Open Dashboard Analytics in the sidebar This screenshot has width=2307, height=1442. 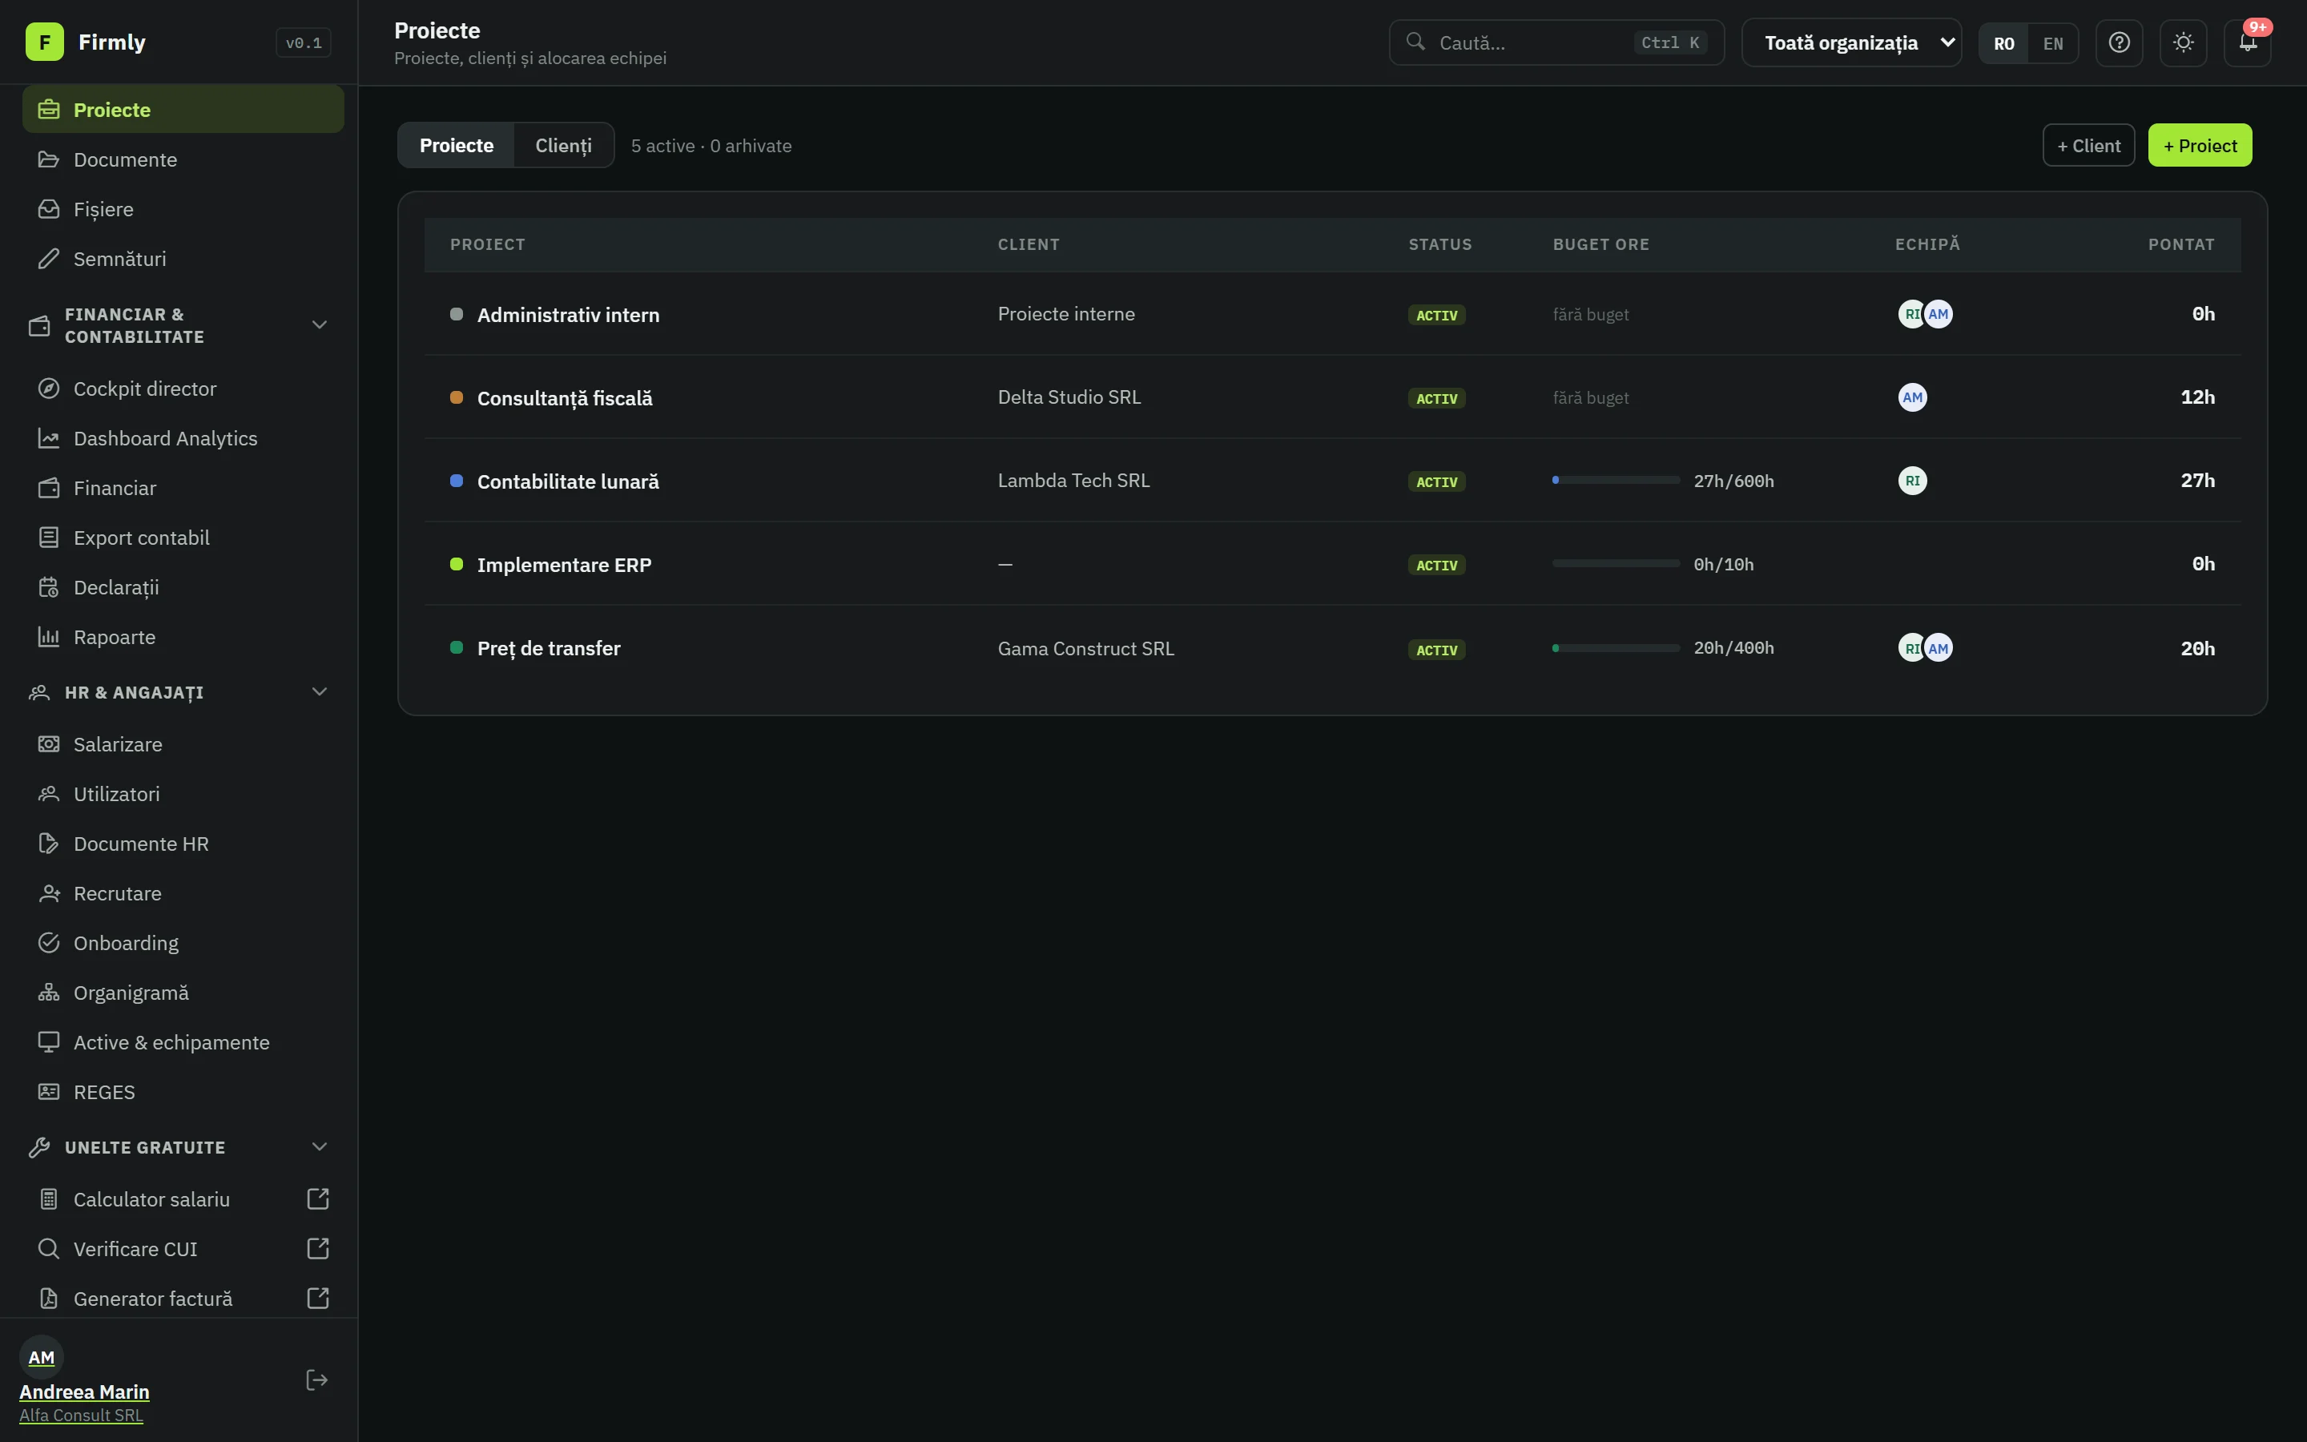click(183, 439)
